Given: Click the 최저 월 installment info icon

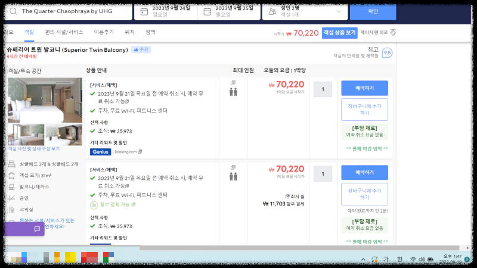Looking at the screenshot, I should pyautogui.click(x=287, y=197).
